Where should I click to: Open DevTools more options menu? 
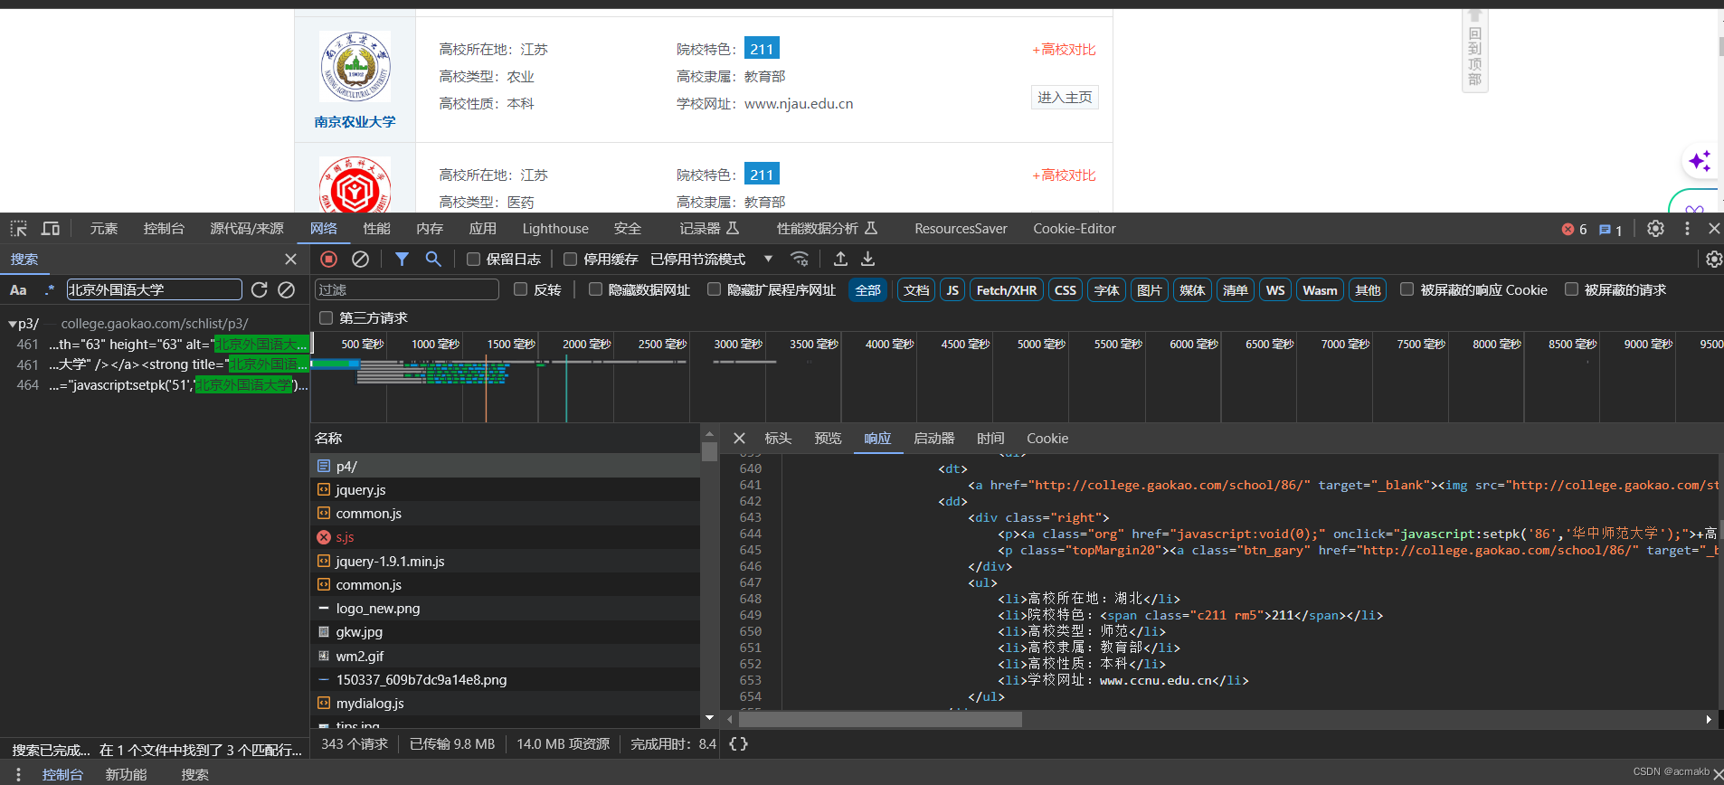(1687, 229)
